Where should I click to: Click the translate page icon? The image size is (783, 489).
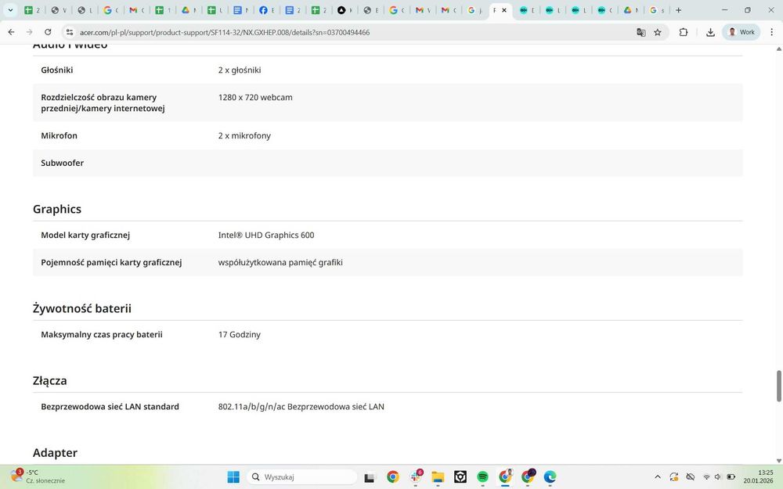[641, 32]
